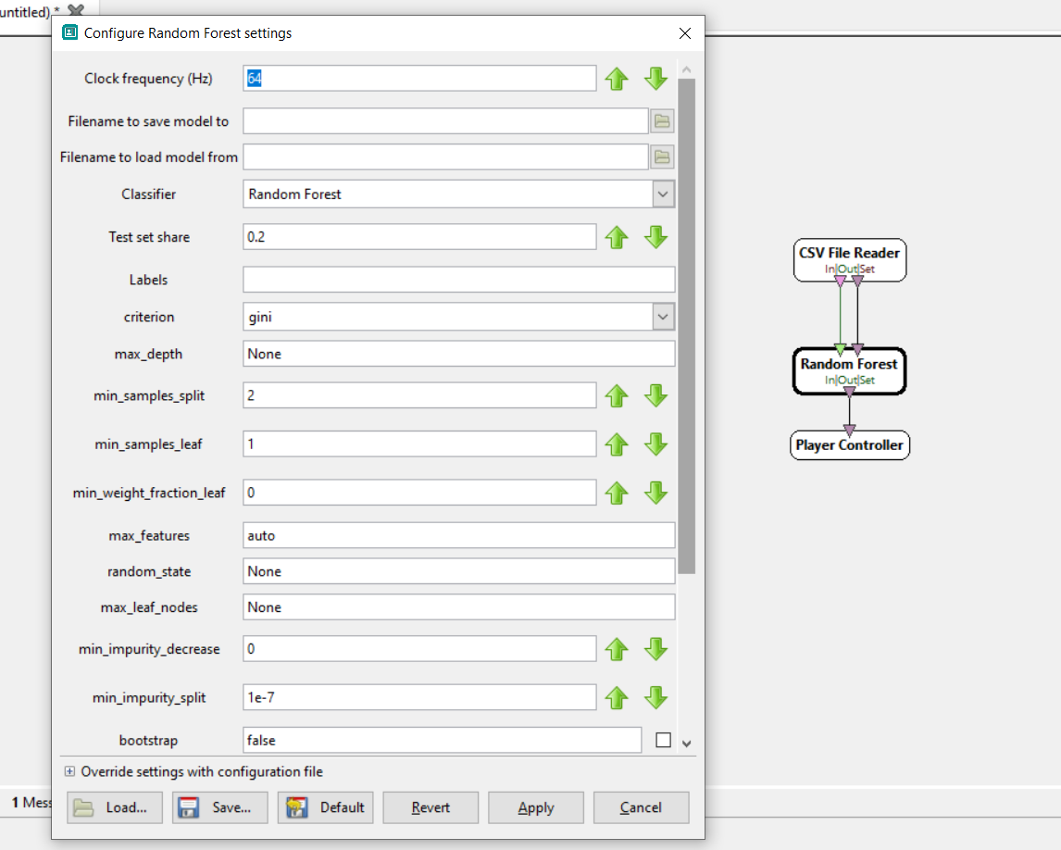Decrease min_impurity_decrease using down arrow
Image resolution: width=1061 pixels, height=850 pixels.
655,649
